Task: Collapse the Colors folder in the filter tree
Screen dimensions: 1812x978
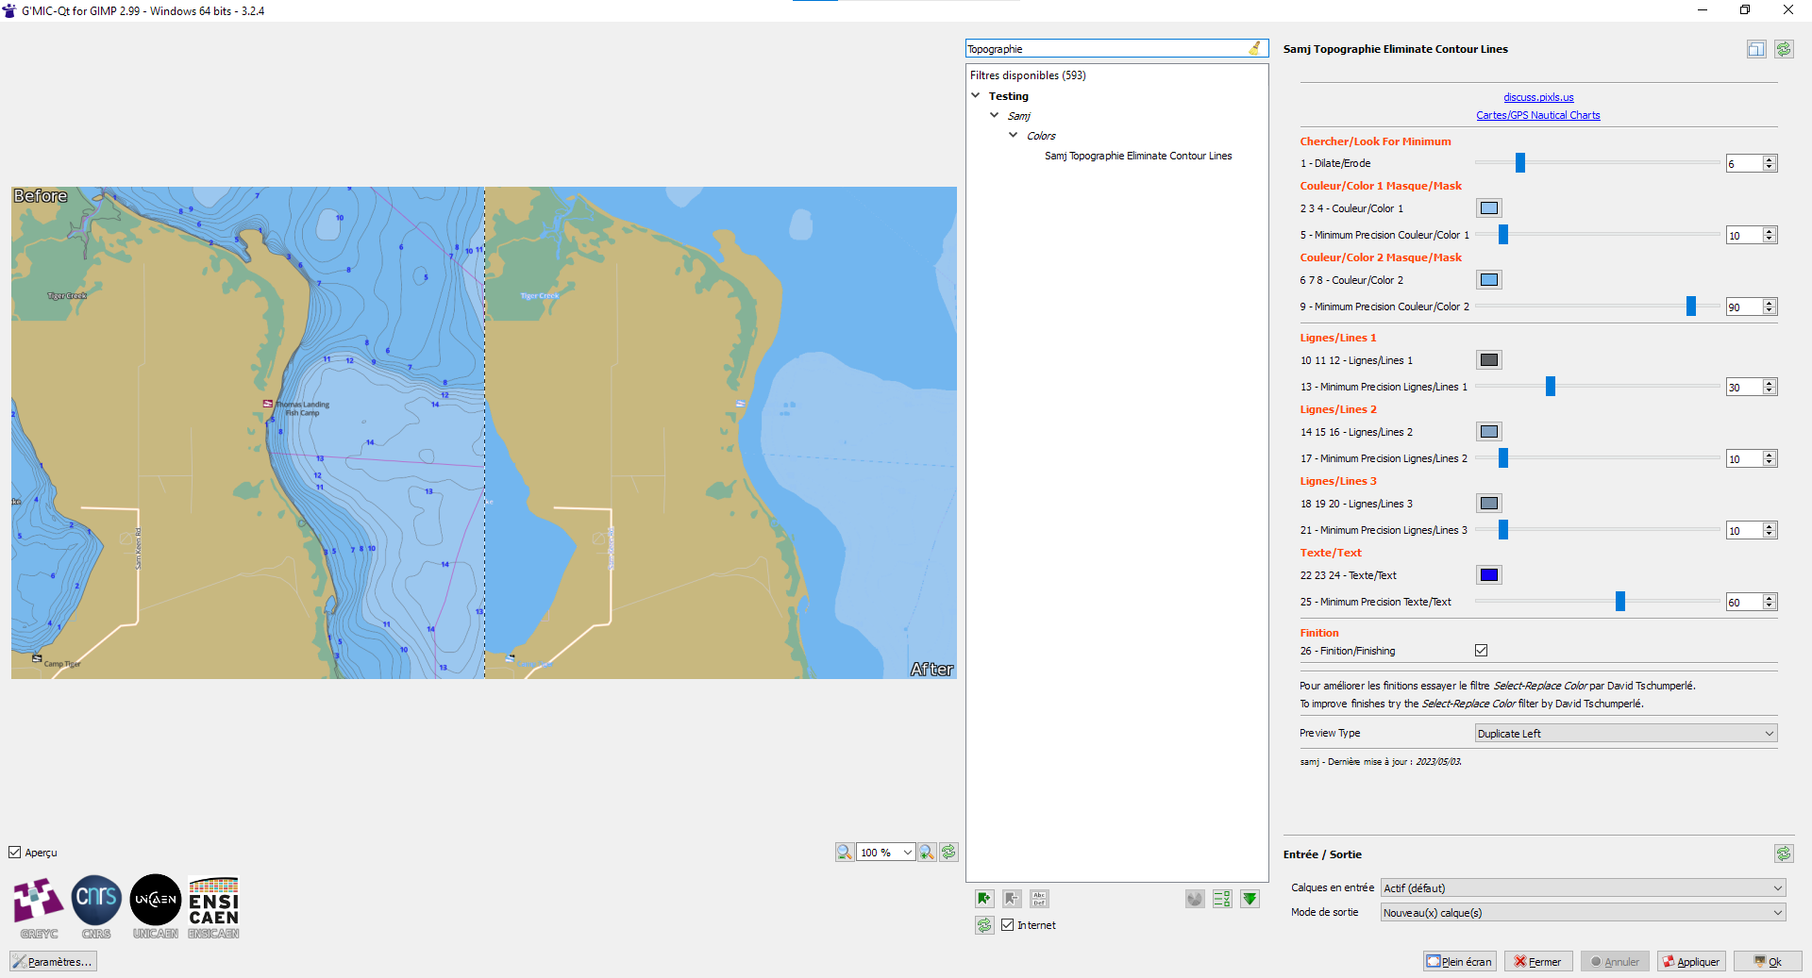Action: 1014,135
